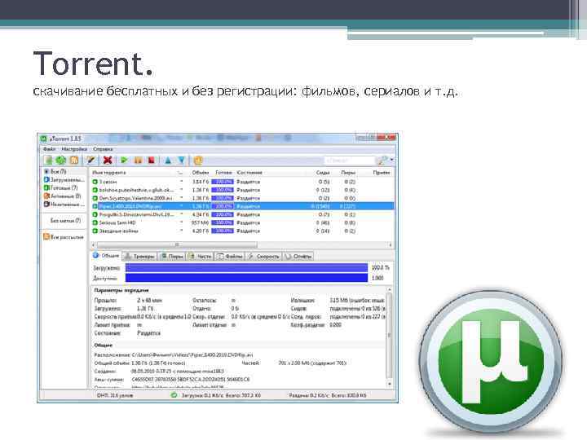
Task: Click the green Start torrent play icon
Action: (124, 161)
